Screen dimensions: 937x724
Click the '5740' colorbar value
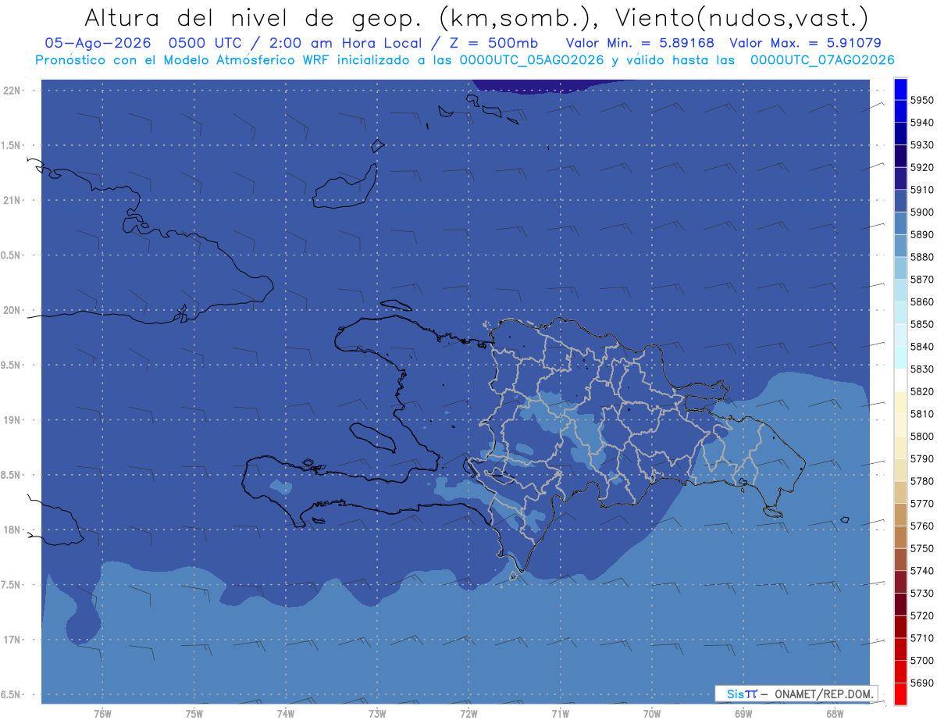click(922, 571)
